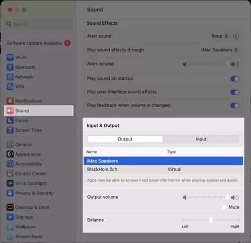Toggle Play feedback when volume is changed

235,106
